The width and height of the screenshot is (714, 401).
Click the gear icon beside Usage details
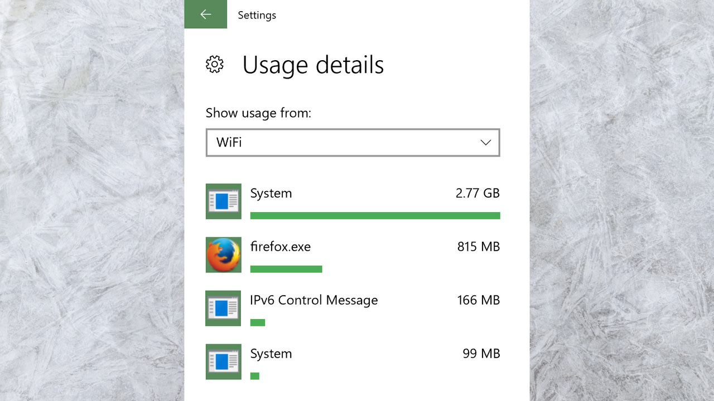click(x=215, y=65)
